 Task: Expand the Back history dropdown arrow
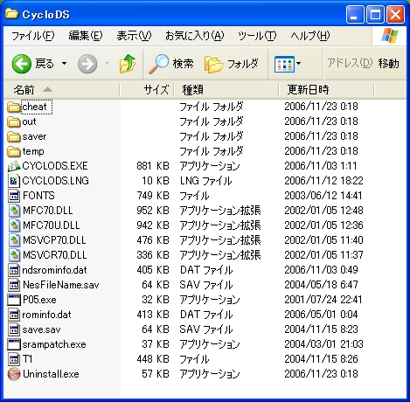coord(64,63)
